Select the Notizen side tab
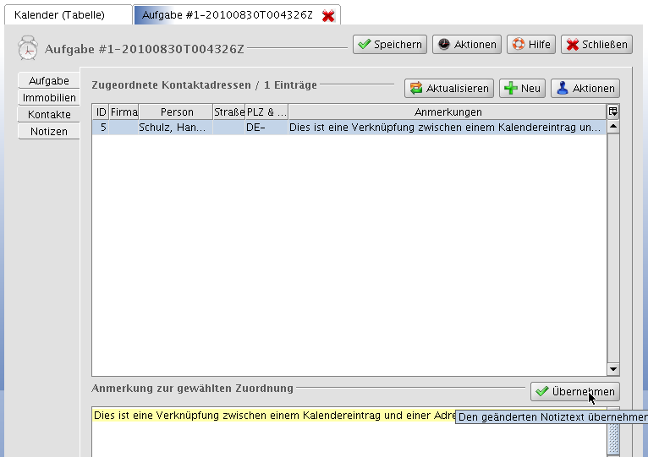The height and width of the screenshot is (457, 648). coord(49,132)
